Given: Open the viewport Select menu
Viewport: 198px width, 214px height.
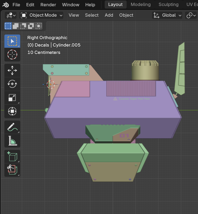Looking at the screenshot, I should click(92, 15).
